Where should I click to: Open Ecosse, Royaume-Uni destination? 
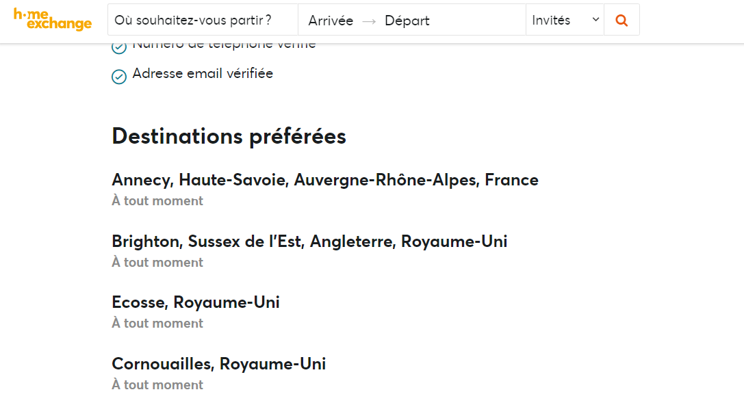click(x=196, y=302)
